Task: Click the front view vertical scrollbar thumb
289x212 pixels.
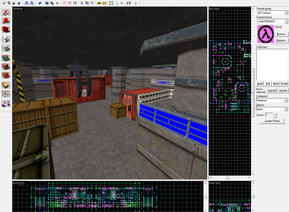Action: tap(205, 197)
